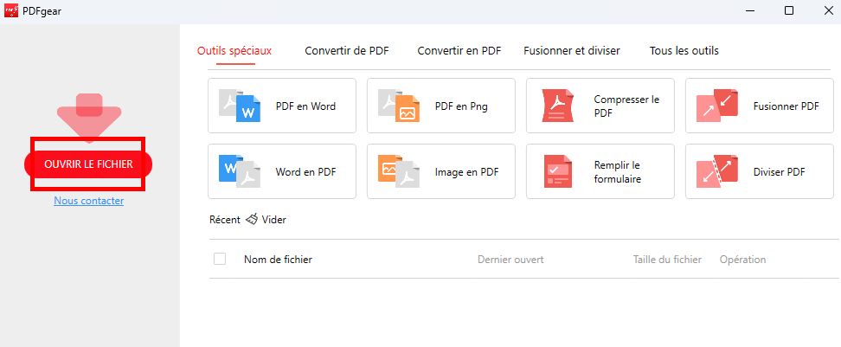This screenshot has height=347, width=841.
Task: Switch to the Outils spéciaux tab
Action: coord(234,51)
